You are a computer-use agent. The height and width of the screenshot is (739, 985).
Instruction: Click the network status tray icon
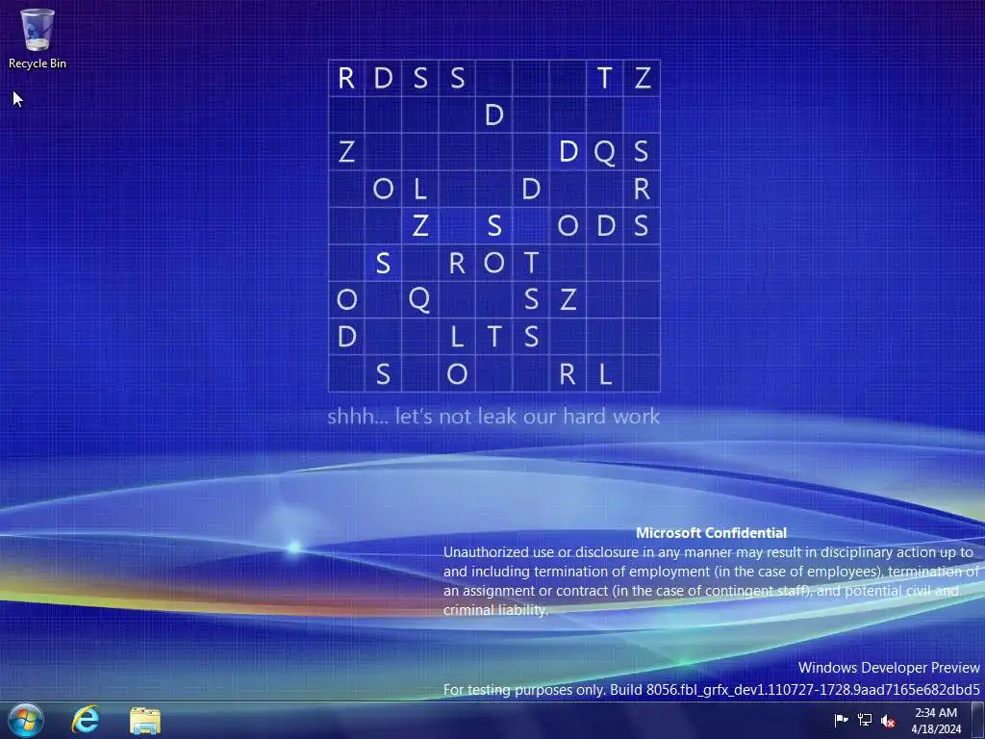(x=865, y=720)
